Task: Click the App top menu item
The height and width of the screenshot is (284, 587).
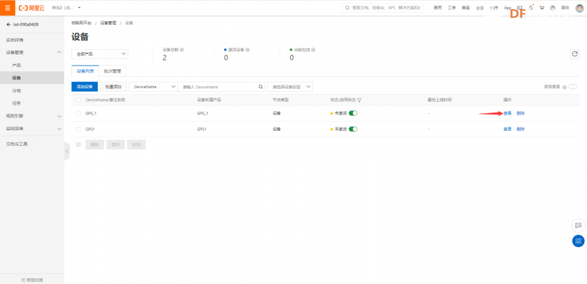Action: pyautogui.click(x=508, y=8)
